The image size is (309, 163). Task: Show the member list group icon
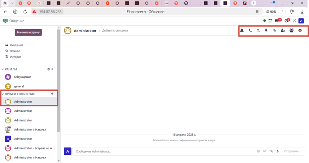[292, 31]
